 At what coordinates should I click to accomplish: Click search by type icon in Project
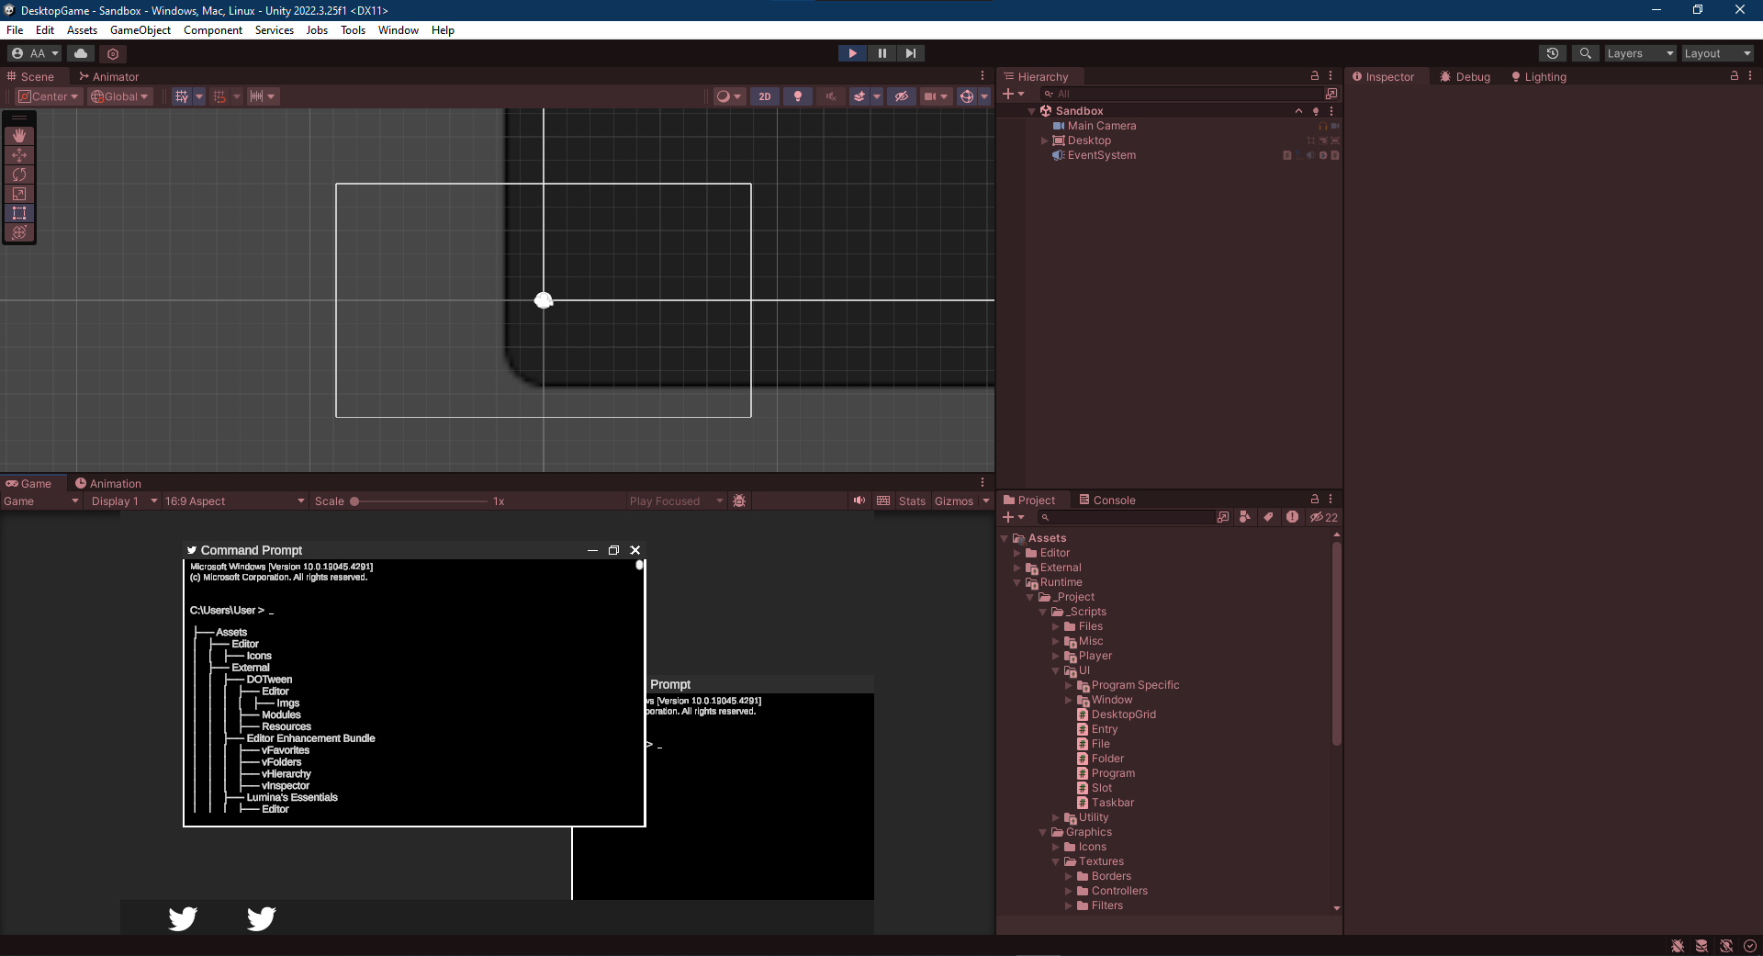tap(1244, 517)
